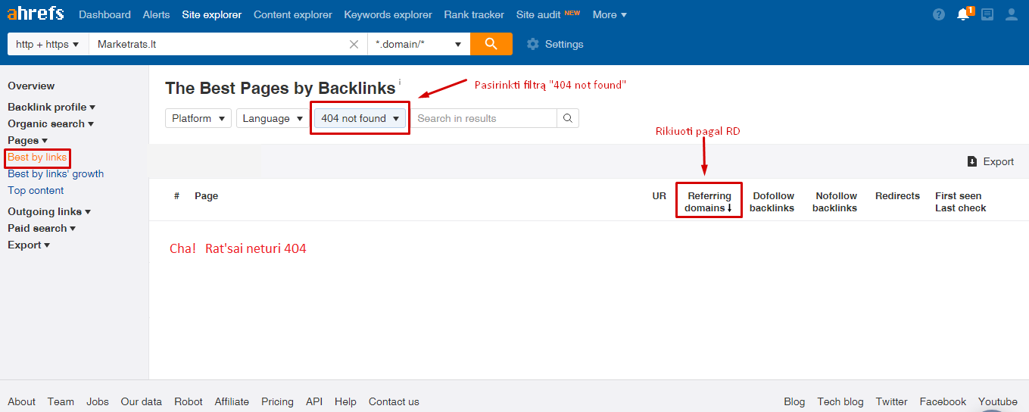Sort by UR column header
This screenshot has height=412, width=1029.
[659, 195]
